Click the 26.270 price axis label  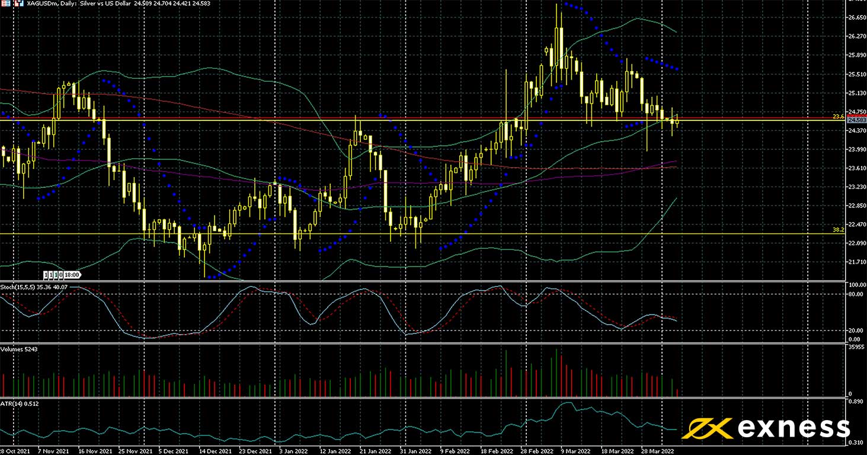tap(856, 37)
